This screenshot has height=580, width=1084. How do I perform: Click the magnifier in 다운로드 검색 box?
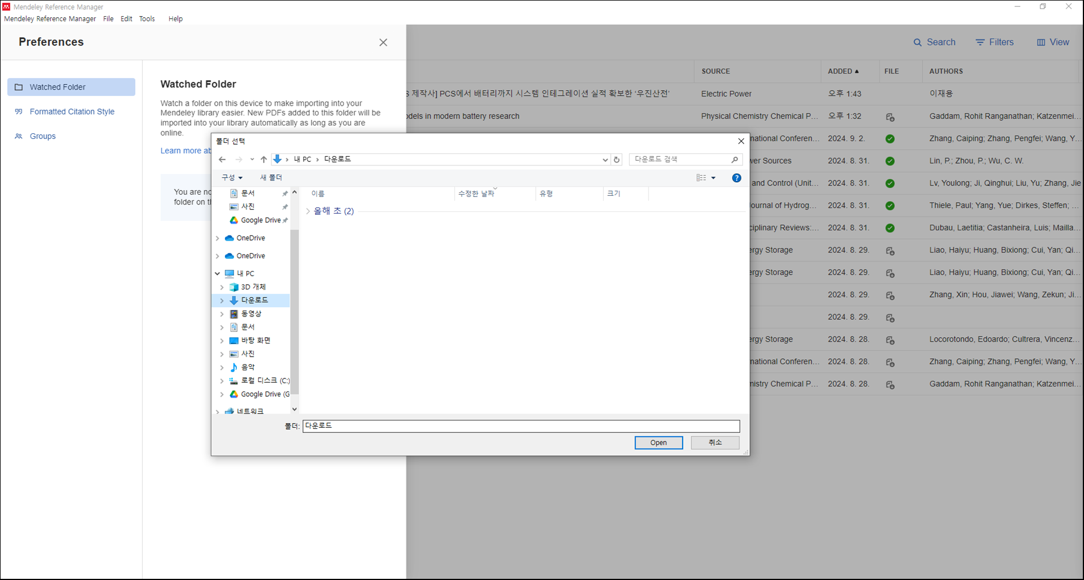[734, 160]
